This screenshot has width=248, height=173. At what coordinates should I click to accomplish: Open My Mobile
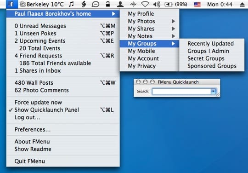point(149,51)
